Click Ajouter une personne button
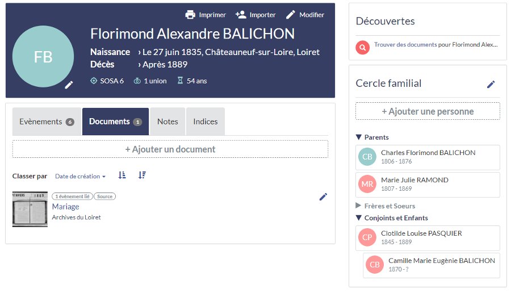The height and width of the screenshot is (293, 511). tap(428, 111)
